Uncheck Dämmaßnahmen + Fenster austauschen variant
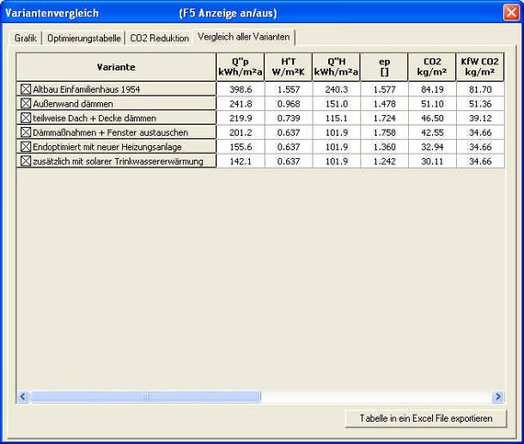The height and width of the screenshot is (444, 524). pos(26,132)
